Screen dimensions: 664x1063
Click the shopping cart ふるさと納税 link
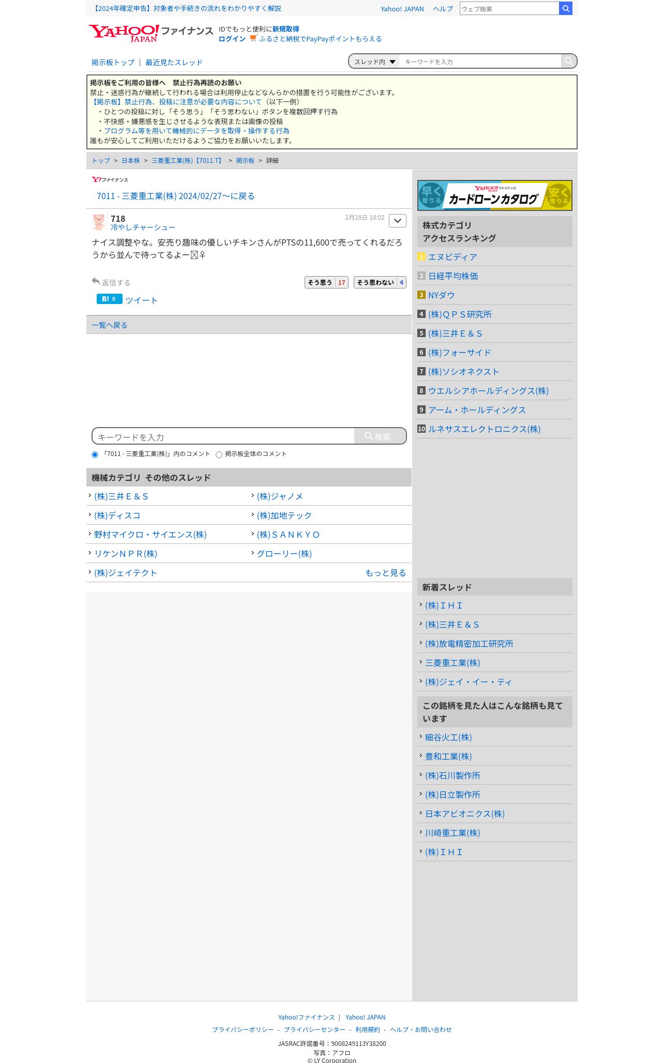[315, 39]
